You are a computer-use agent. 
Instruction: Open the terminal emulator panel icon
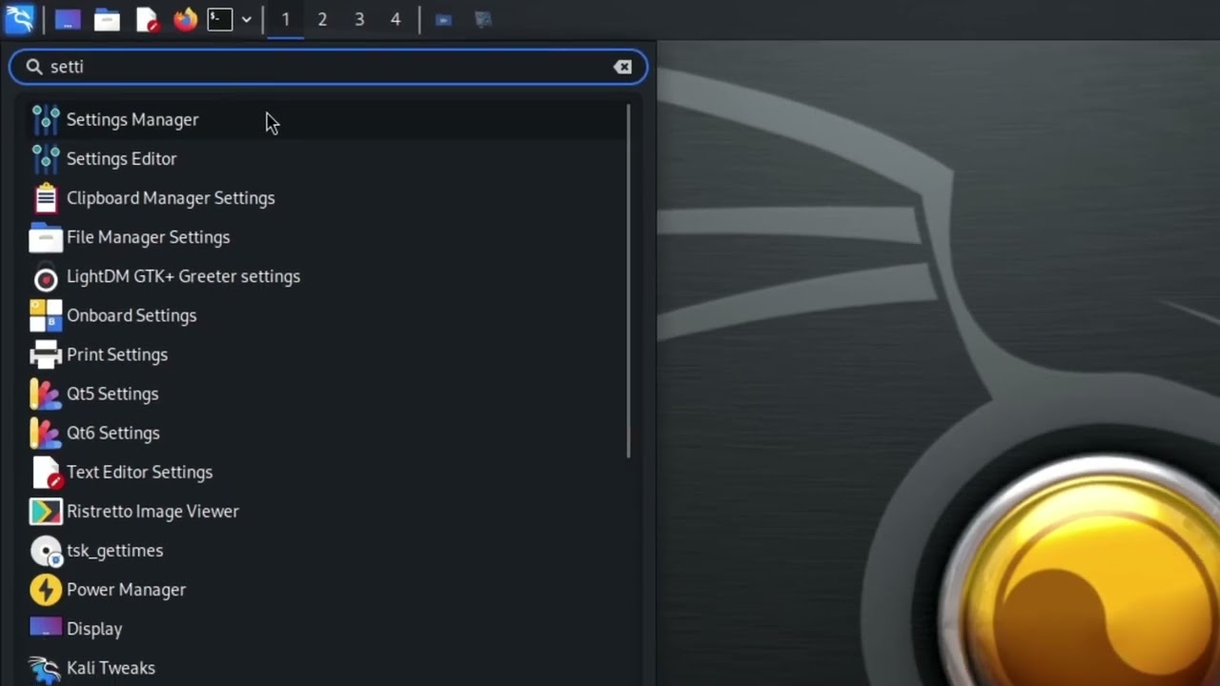(220, 19)
